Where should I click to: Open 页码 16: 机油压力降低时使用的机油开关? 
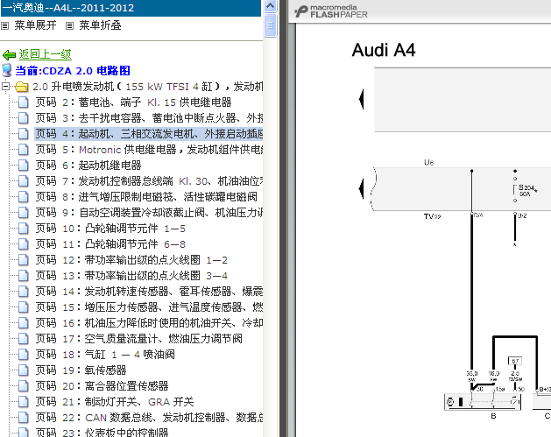[149, 323]
